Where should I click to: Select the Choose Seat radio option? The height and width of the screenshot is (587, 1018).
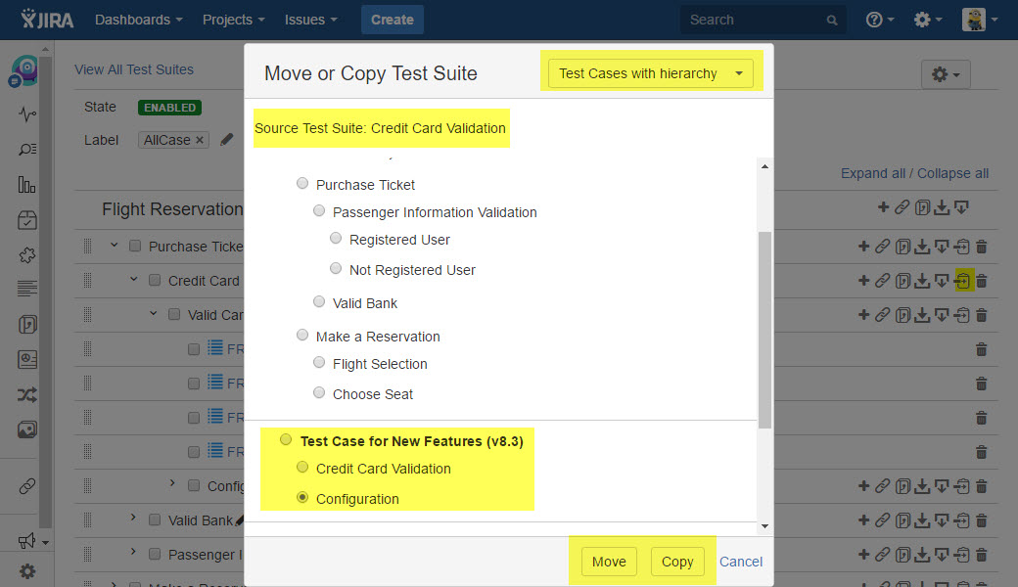coord(319,393)
